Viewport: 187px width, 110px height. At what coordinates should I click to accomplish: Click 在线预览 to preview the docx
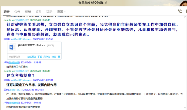pos(31,57)
